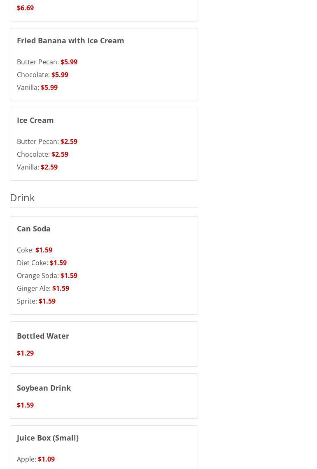317x469 pixels.
Task: Choose Diet Coke for $1.59
Action: (x=42, y=263)
